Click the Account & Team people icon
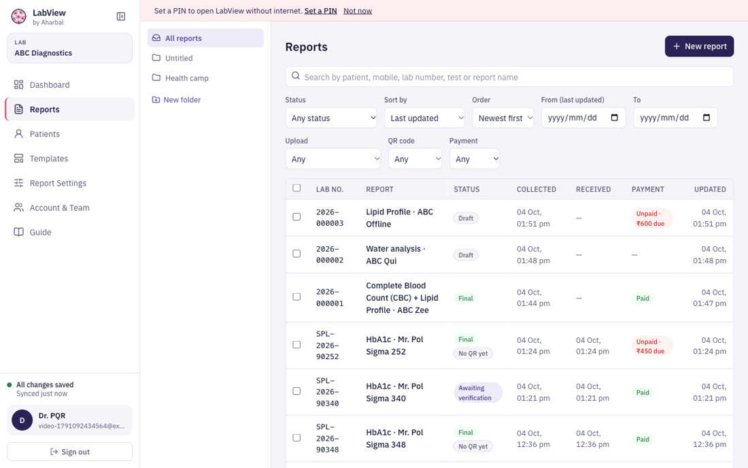 pos(18,207)
